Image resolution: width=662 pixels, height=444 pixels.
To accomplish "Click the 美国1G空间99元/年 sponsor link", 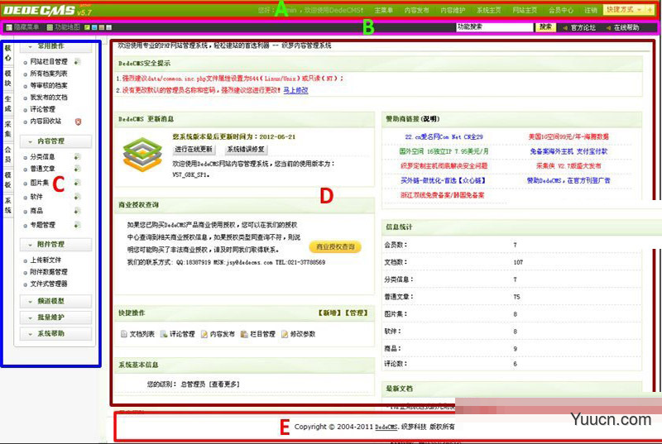I will coord(568,136).
